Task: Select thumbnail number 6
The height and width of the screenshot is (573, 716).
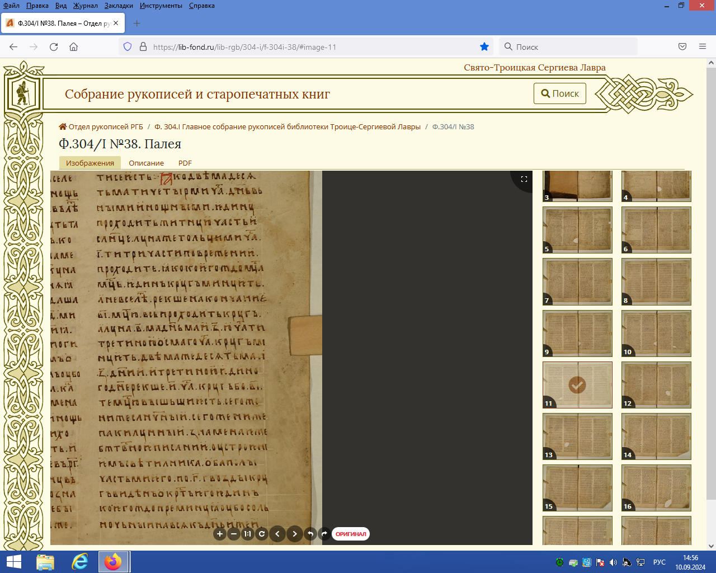Action: (x=656, y=230)
